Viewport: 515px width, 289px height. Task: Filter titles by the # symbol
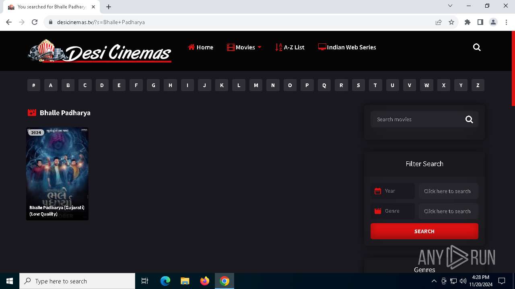34,85
